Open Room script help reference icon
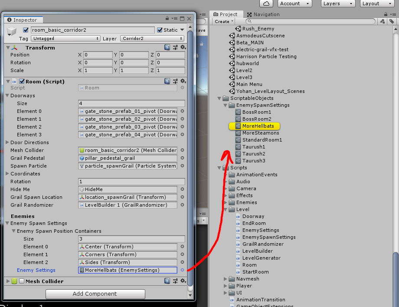The width and height of the screenshot is (399, 307). (167, 81)
